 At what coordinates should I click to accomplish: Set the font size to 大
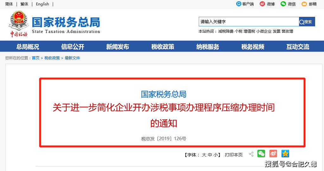pyautogui.click(x=204, y=155)
